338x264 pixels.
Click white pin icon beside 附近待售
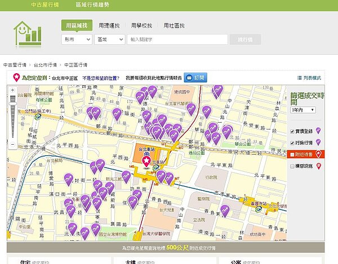point(318,154)
